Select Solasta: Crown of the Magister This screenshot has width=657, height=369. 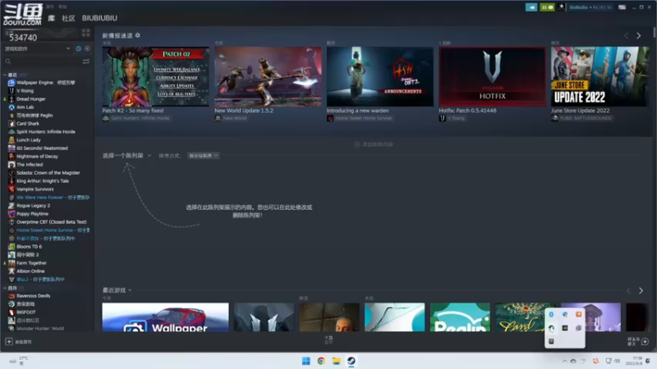click(48, 173)
